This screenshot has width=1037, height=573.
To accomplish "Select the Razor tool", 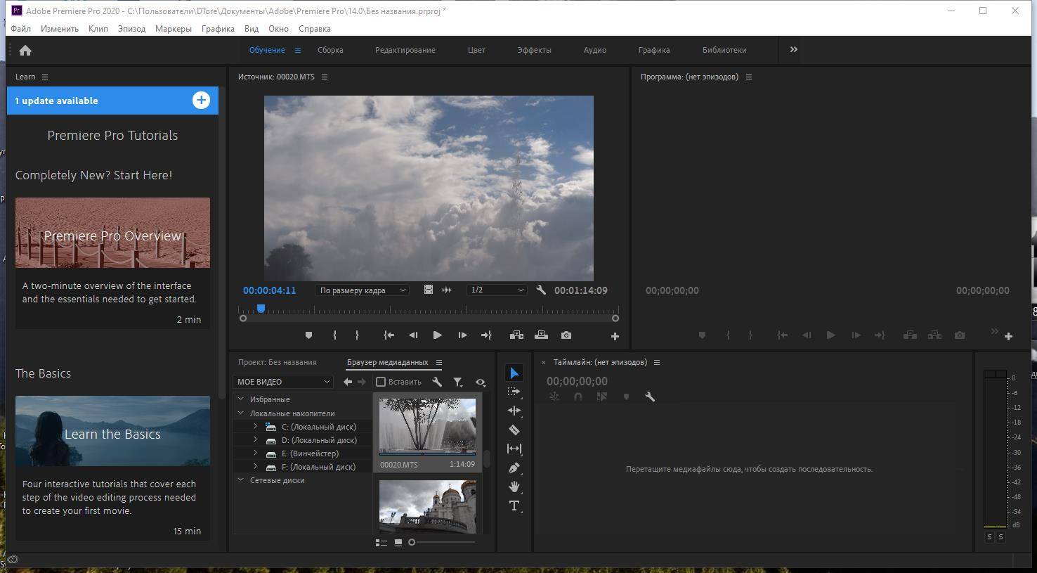I will (514, 430).
